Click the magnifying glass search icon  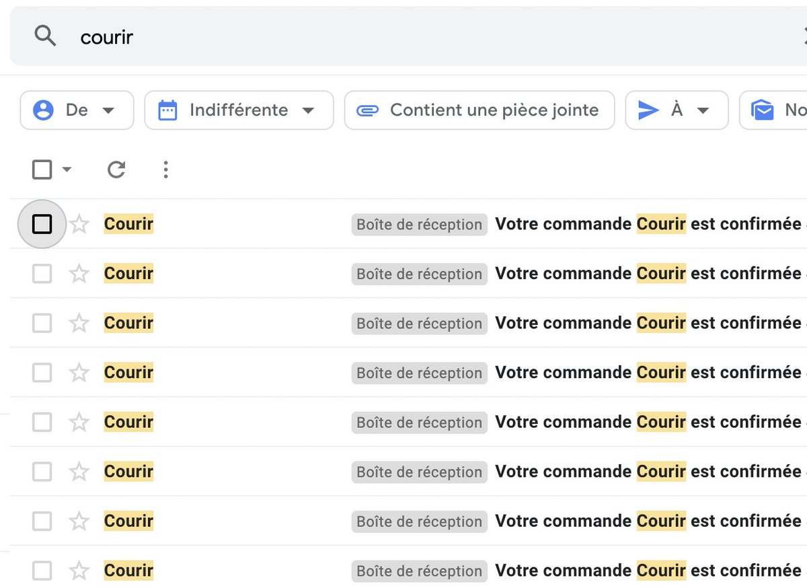(x=45, y=36)
